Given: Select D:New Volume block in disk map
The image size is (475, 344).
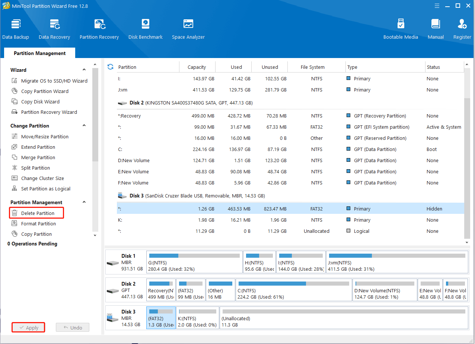Looking at the screenshot, I should [x=385, y=290].
